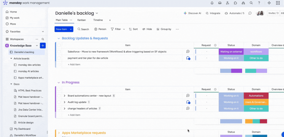
Task: Open the Filter options arrow
Action: tap(124, 29)
